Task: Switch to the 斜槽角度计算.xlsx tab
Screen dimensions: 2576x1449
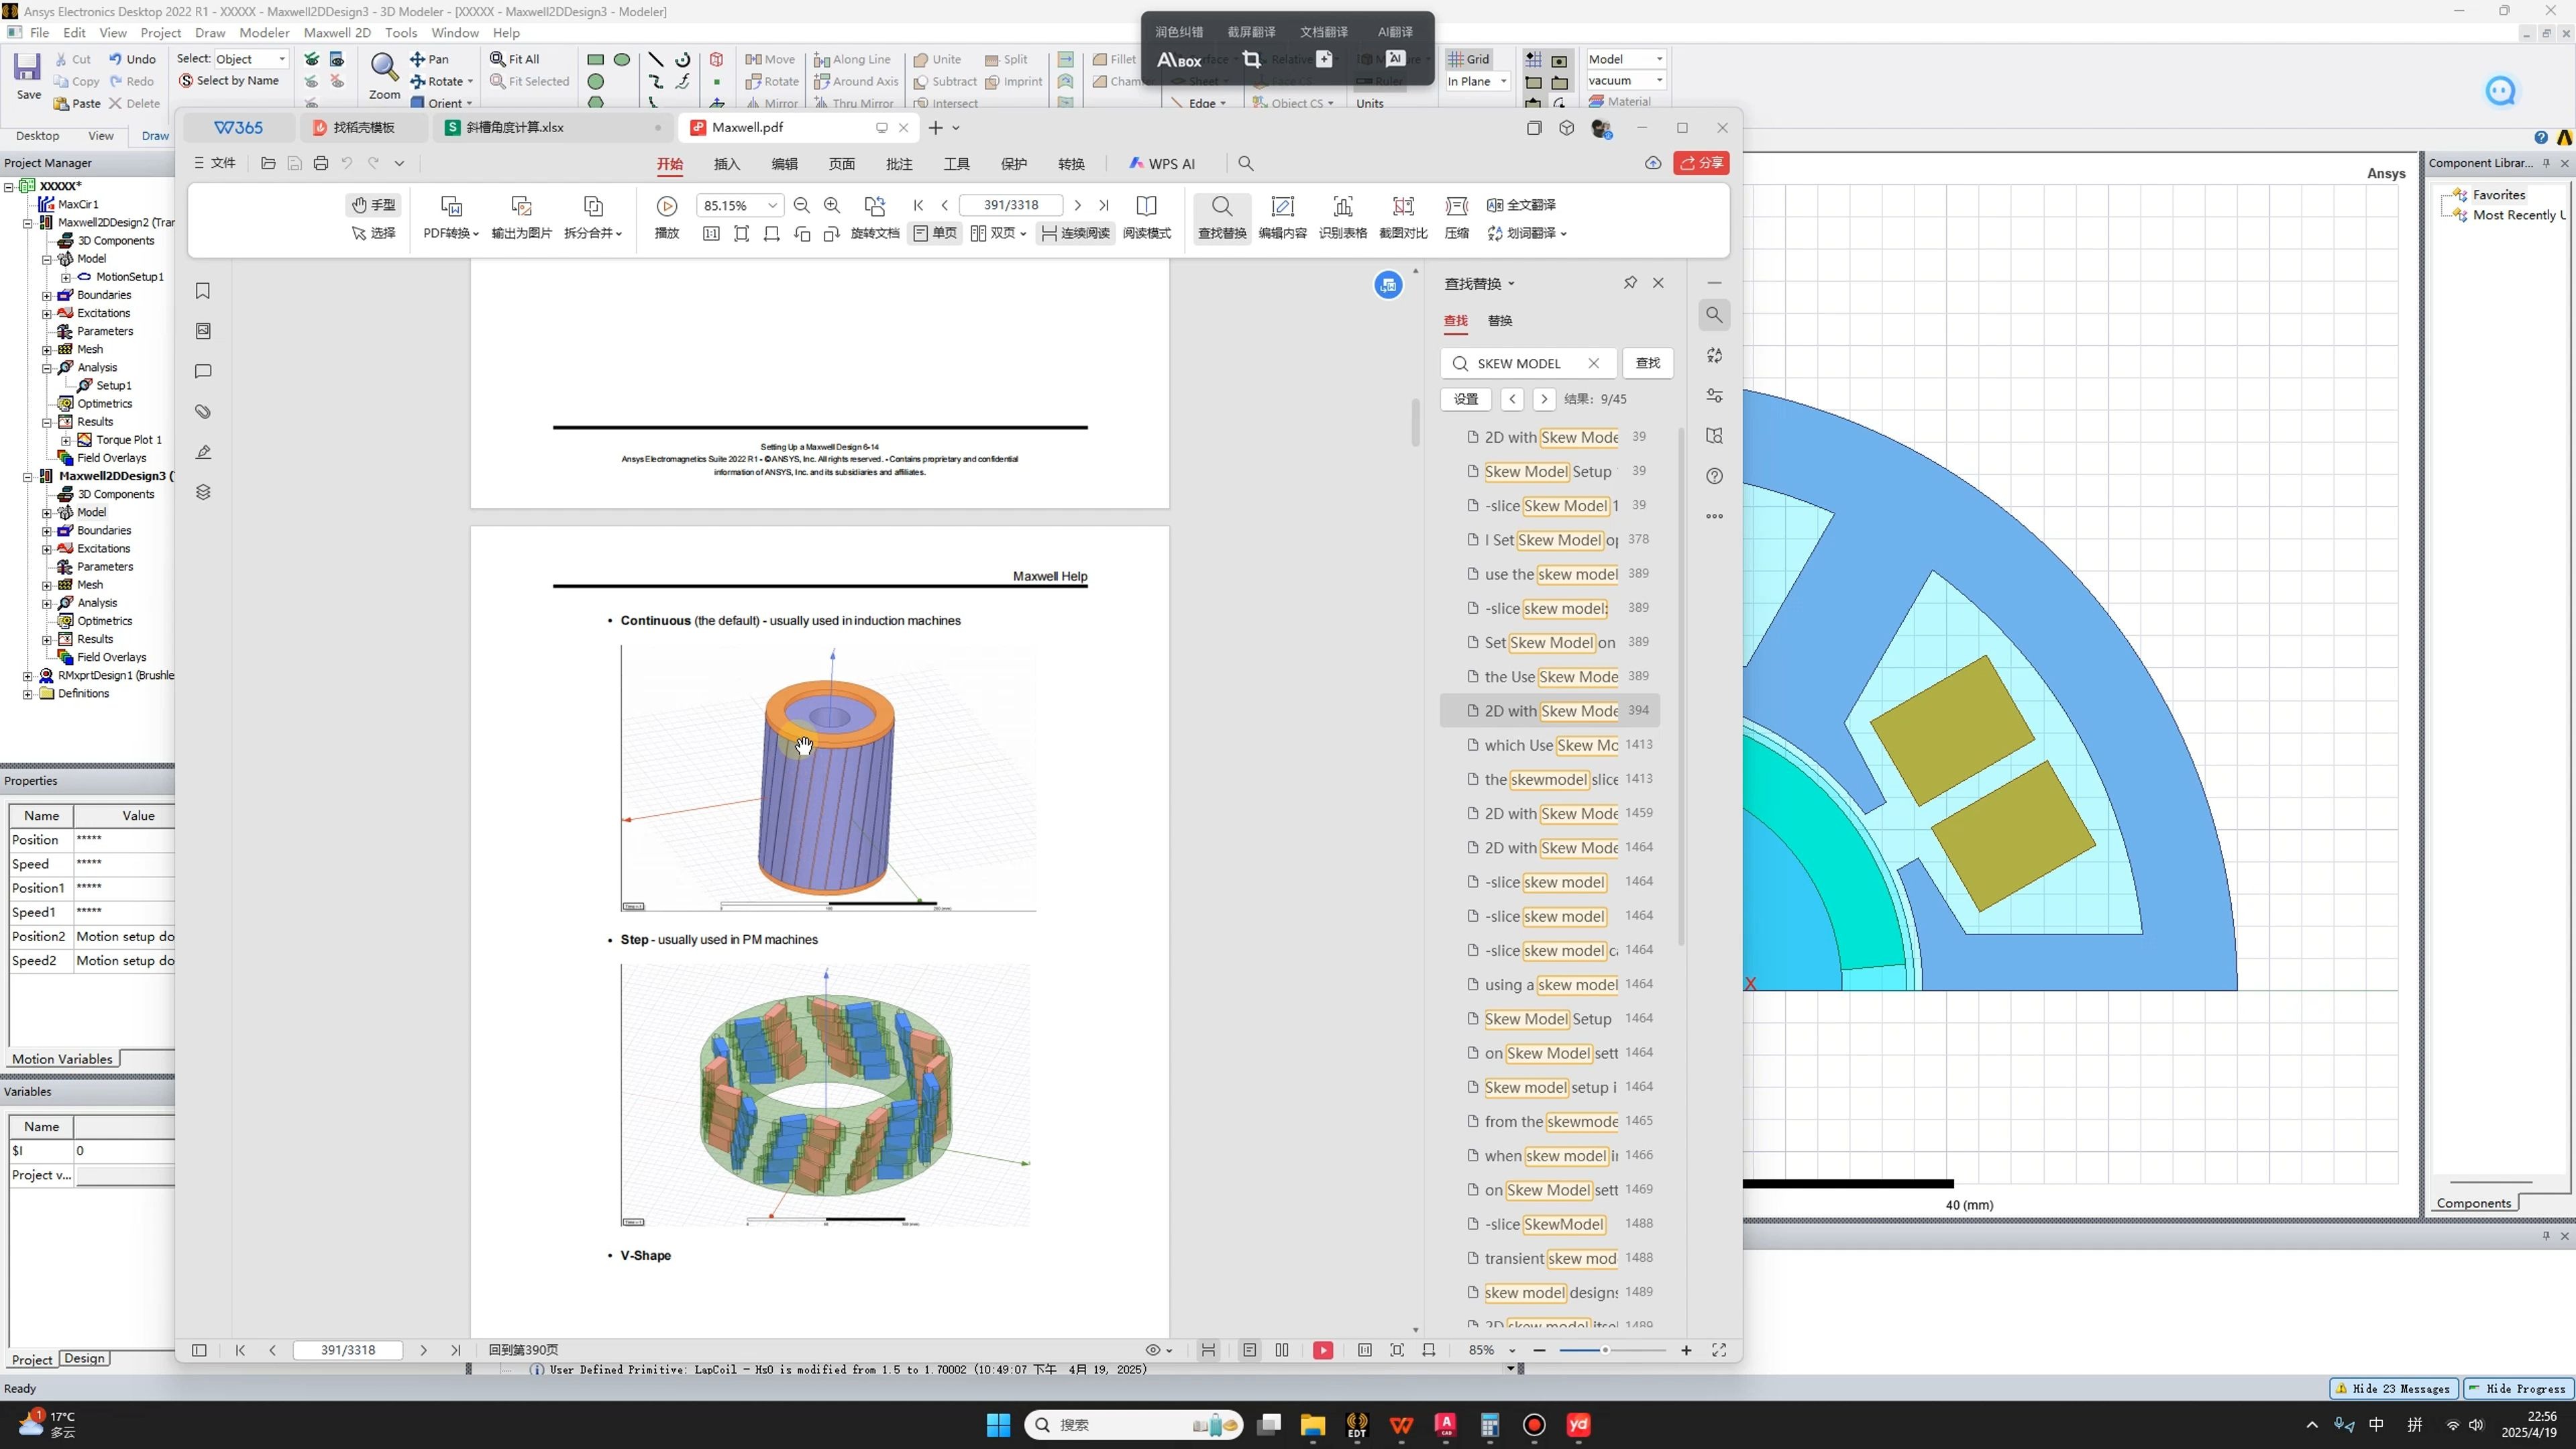Action: coord(553,127)
